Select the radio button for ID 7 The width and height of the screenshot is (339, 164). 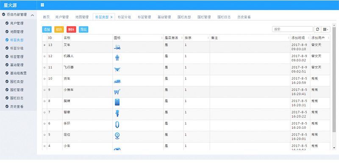point(44,112)
